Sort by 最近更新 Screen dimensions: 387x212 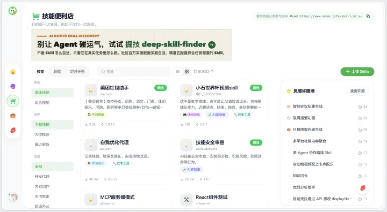tap(53, 145)
